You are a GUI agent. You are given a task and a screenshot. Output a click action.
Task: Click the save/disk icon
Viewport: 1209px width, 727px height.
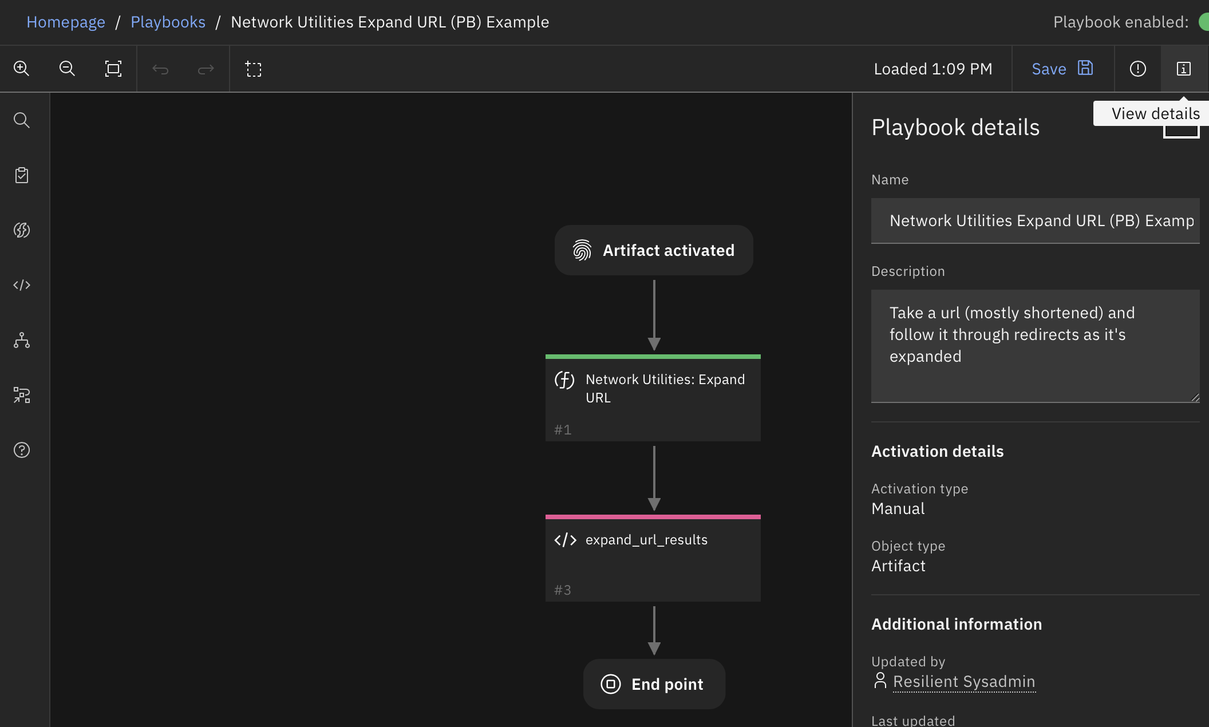tap(1086, 68)
